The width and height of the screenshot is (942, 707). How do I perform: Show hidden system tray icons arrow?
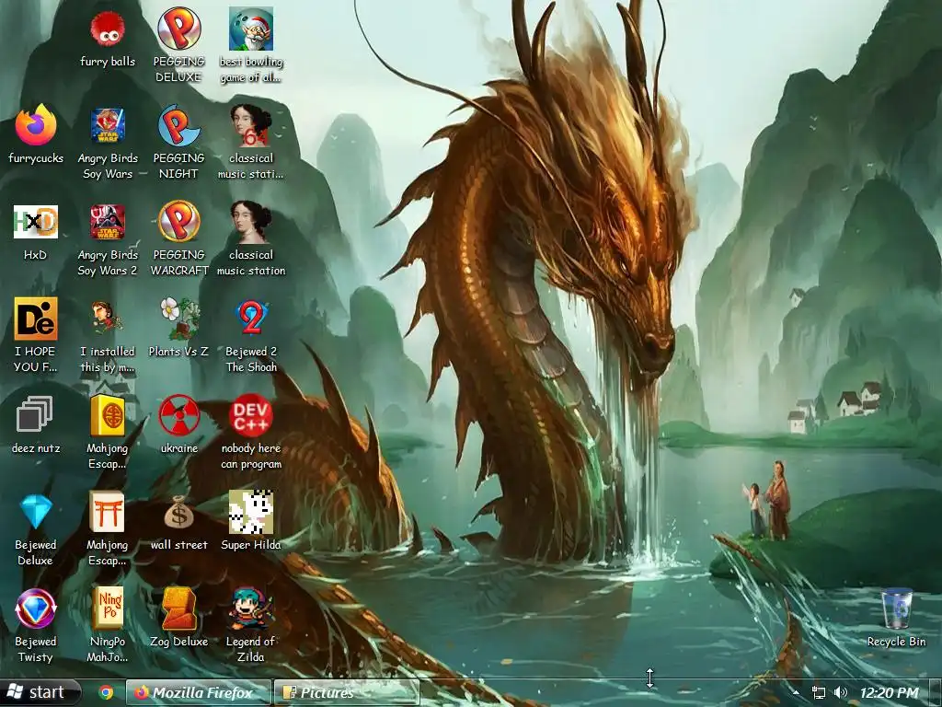tap(796, 692)
